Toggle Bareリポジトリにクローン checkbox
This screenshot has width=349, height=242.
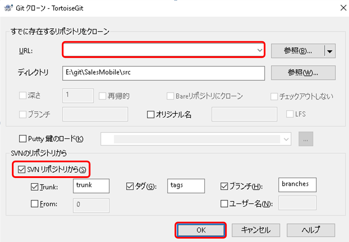(x=170, y=96)
